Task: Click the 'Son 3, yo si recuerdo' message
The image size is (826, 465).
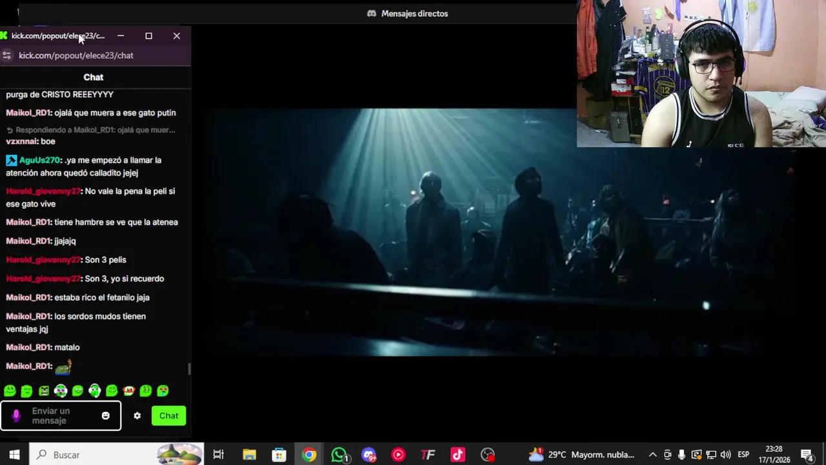Action: (x=125, y=279)
